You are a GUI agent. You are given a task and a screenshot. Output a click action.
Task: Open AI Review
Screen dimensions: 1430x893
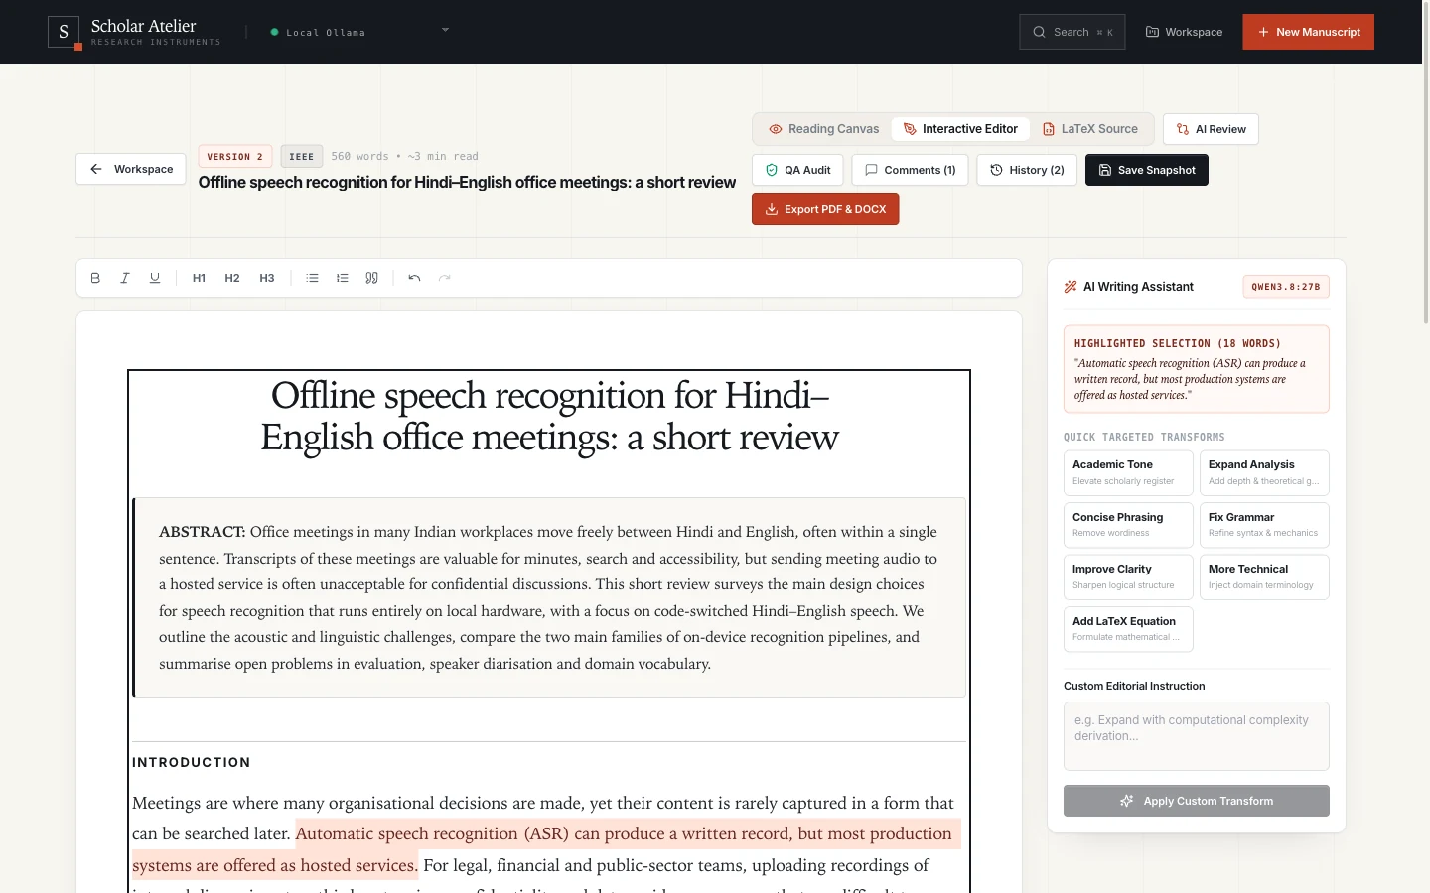pos(1211,129)
